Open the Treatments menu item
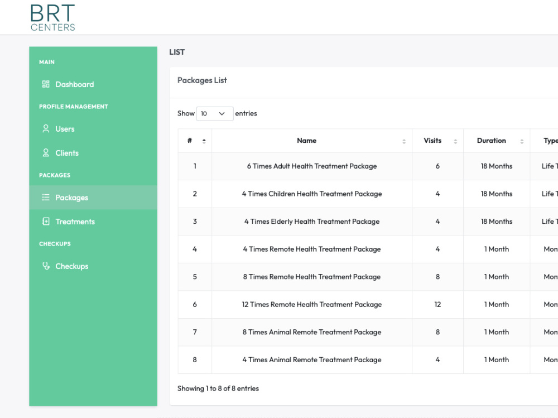Image resolution: width=558 pixels, height=418 pixels. 93,222
